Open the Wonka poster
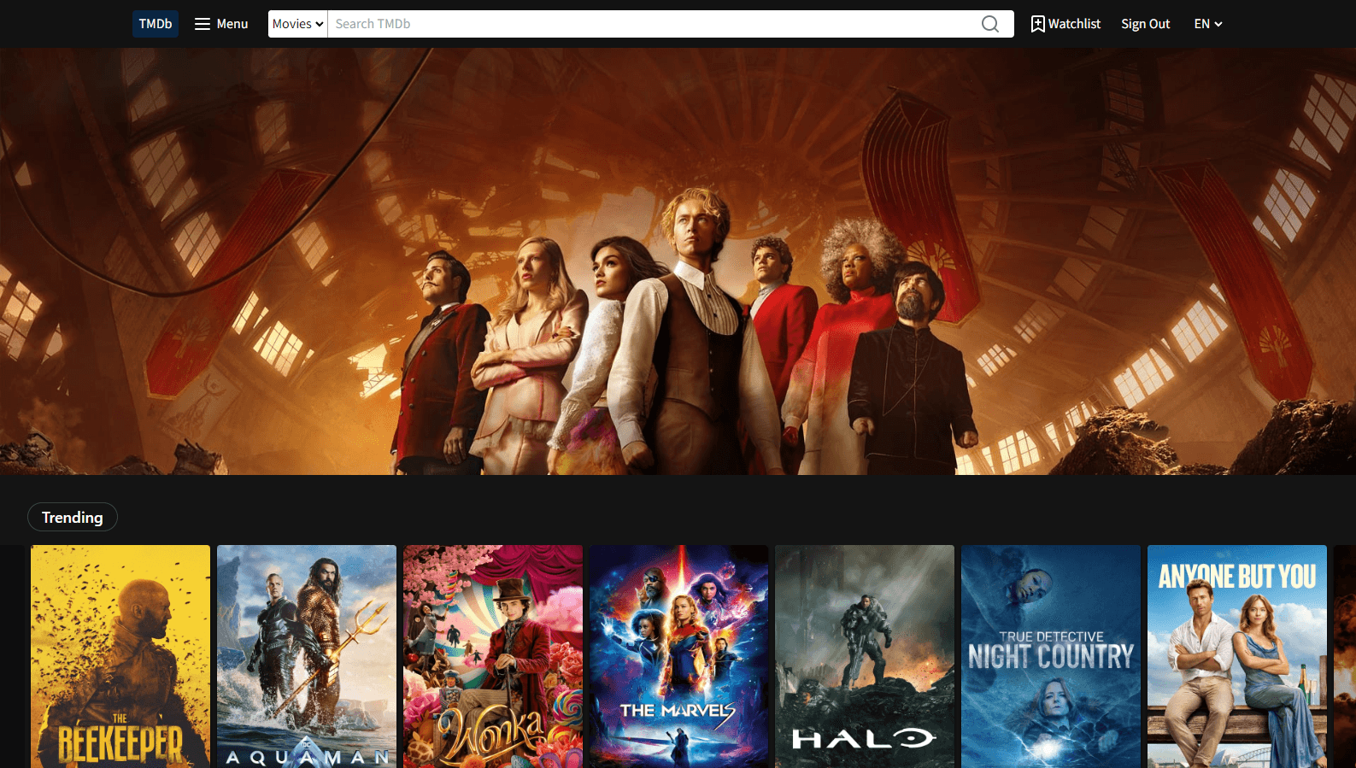The width and height of the screenshot is (1356, 768). tap(493, 656)
